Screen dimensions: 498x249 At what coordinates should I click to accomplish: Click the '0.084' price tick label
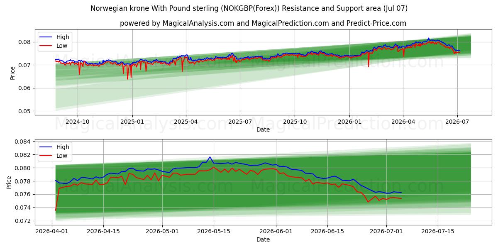tap(24, 142)
